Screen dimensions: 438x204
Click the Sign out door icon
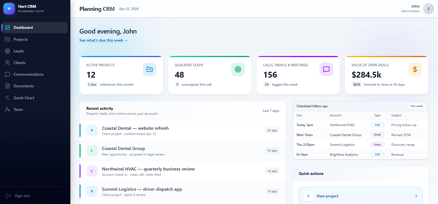pyautogui.click(x=9, y=196)
